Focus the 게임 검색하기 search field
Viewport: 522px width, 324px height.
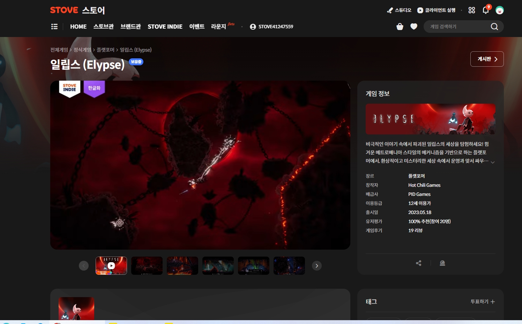click(x=457, y=27)
